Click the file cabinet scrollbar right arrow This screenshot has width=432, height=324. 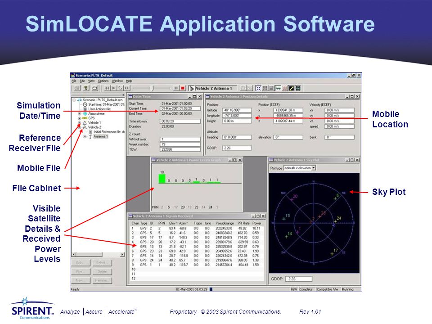122,255
